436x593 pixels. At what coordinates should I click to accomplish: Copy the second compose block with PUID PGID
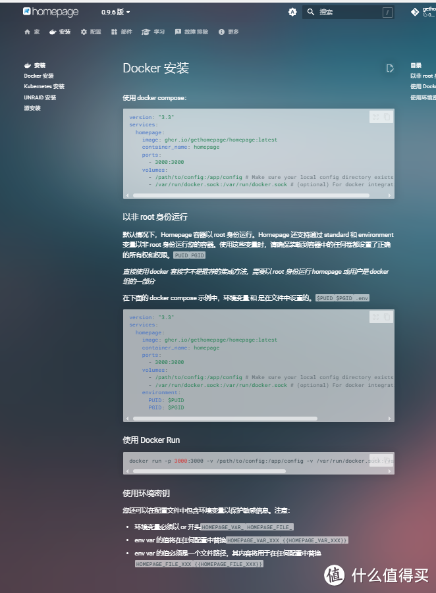pos(387,317)
